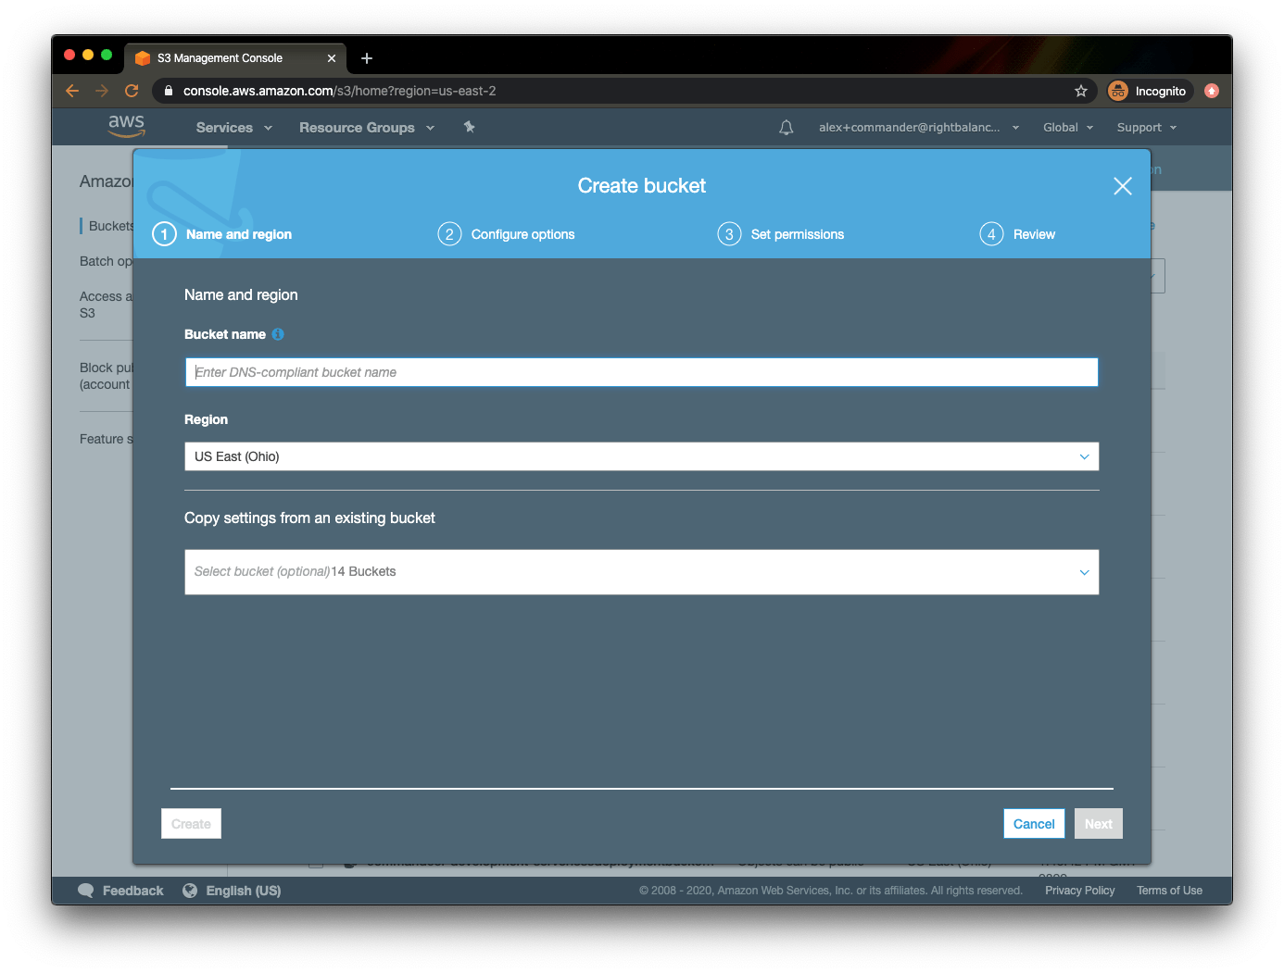Bookmark the page with the star icon
1284x973 pixels.
tap(1081, 91)
